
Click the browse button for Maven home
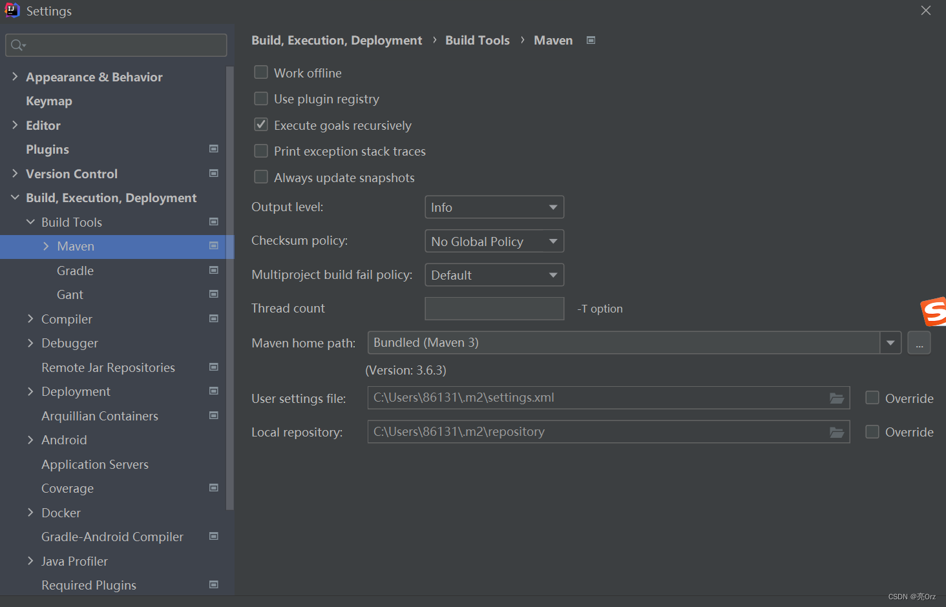coord(919,343)
